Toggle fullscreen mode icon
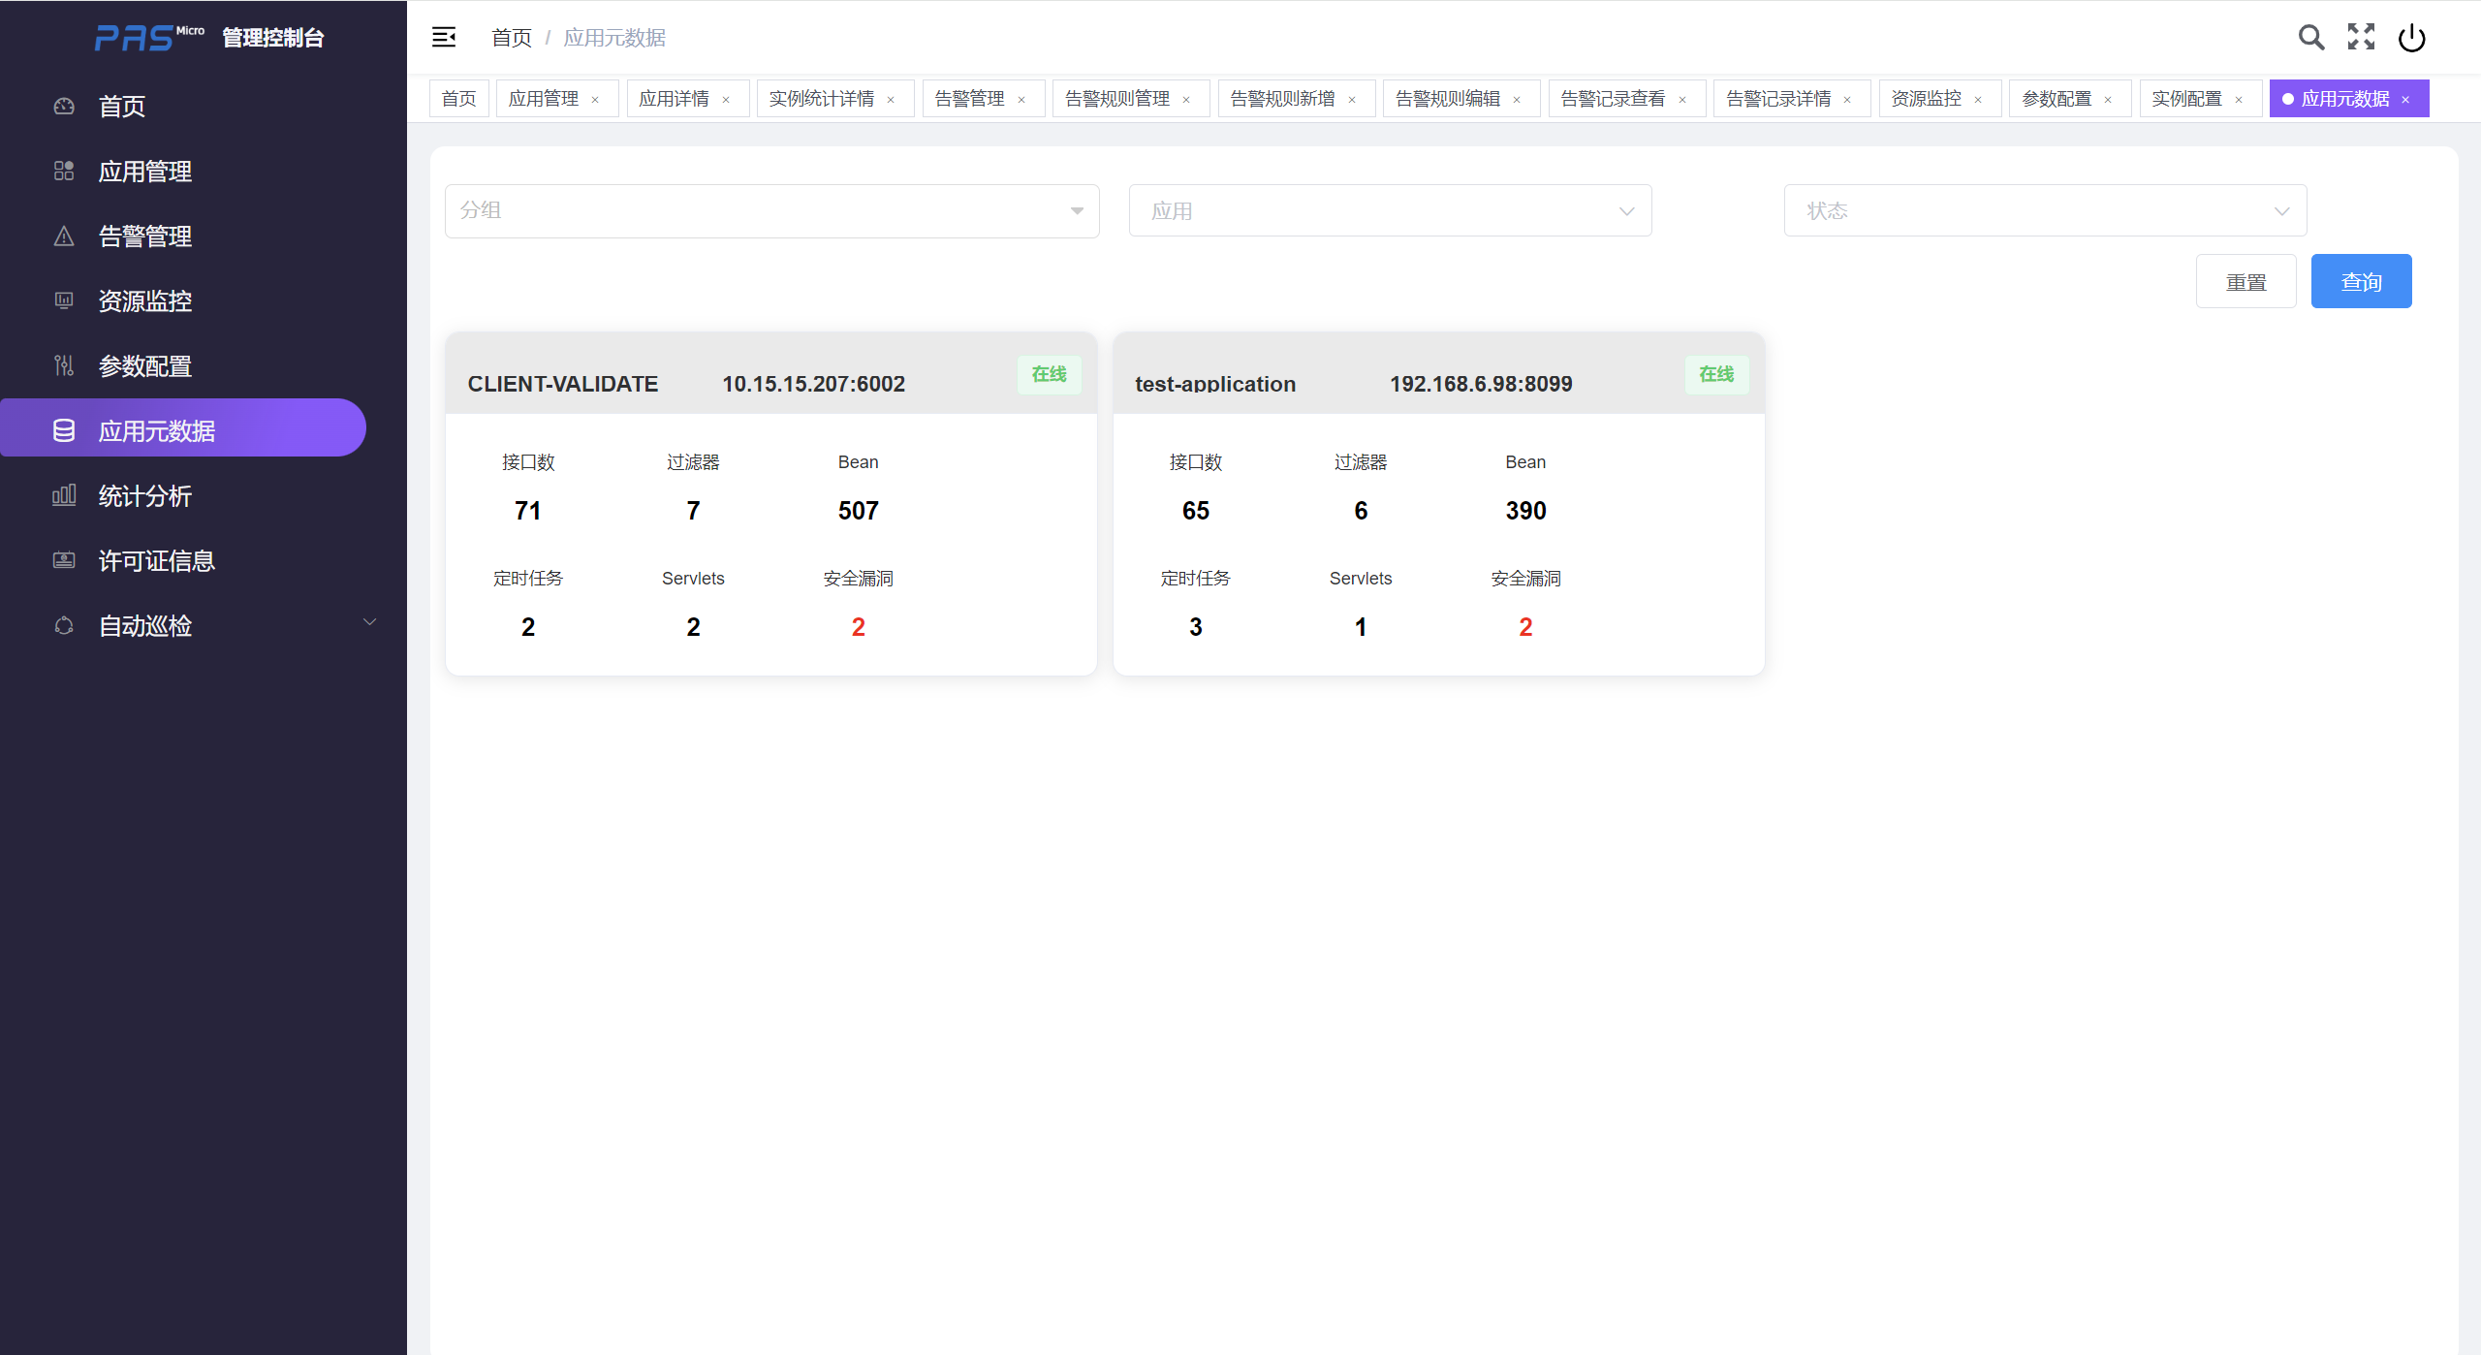This screenshot has width=2481, height=1355. pyautogui.click(x=2361, y=38)
